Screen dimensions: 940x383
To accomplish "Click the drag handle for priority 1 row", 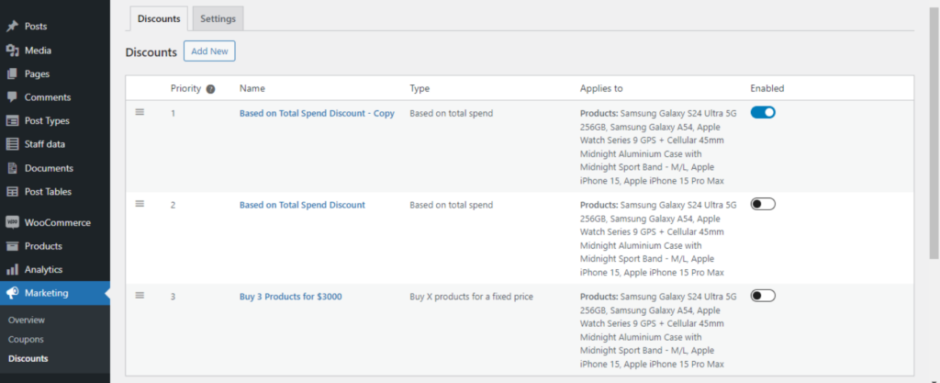I will (140, 112).
